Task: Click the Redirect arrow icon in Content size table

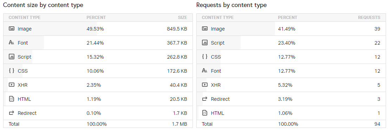Action: (x=12, y=113)
